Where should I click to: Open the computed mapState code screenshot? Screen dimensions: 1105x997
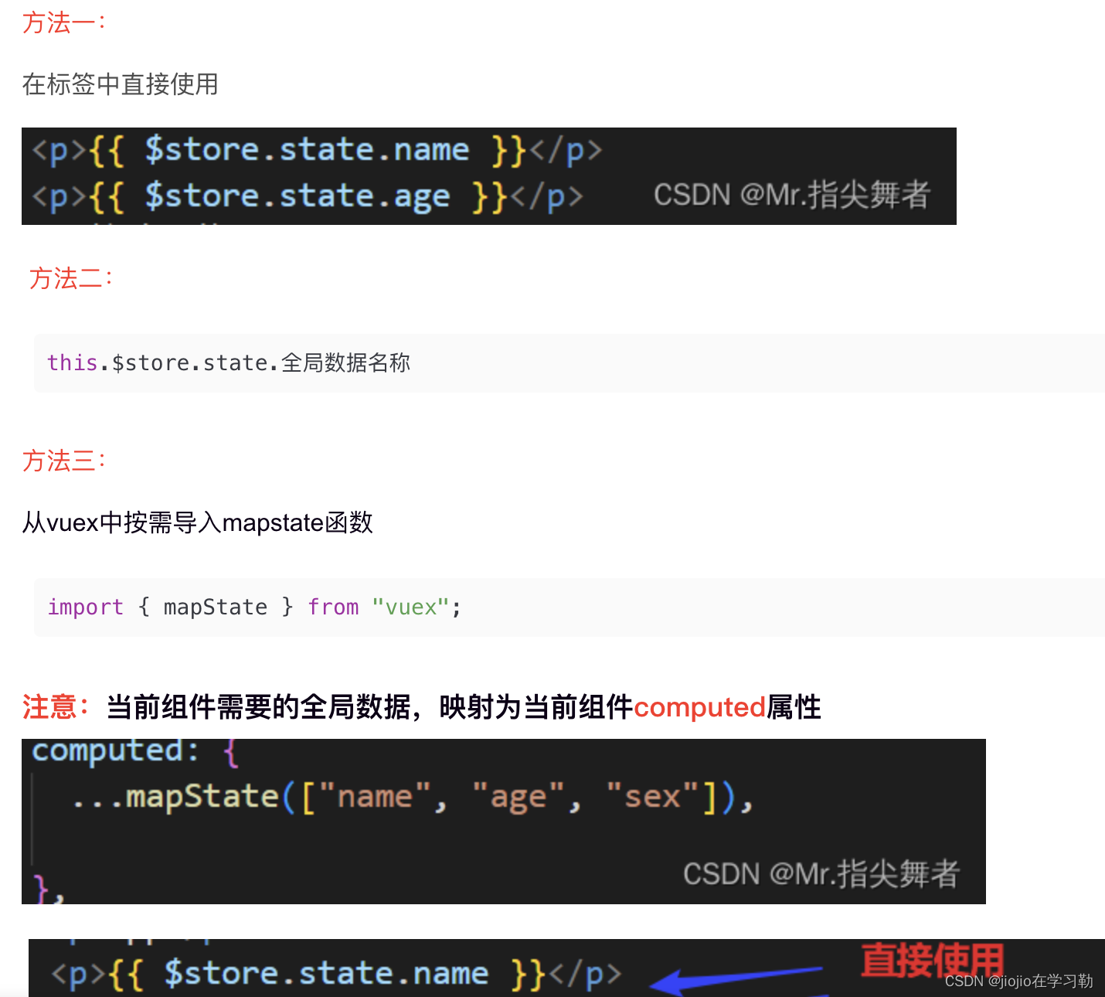tap(504, 822)
